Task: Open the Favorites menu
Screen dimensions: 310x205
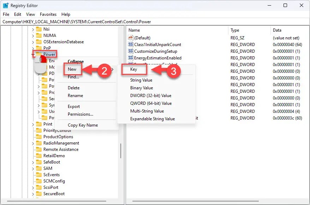Action: pyautogui.click(x=48, y=14)
